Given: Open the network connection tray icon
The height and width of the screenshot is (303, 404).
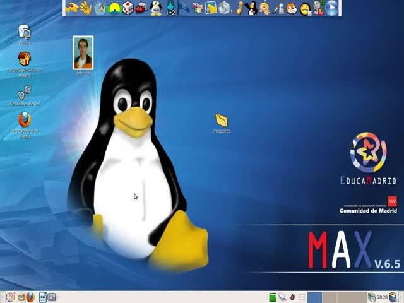Looking at the screenshot, I should click(x=282, y=297).
